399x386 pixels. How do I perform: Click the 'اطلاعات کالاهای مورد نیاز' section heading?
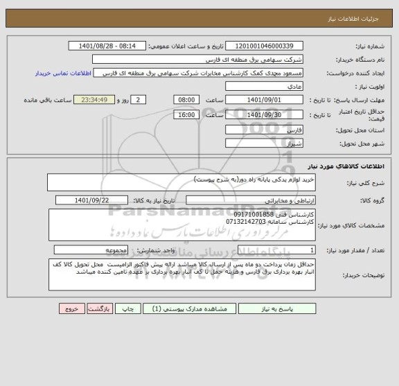click(346, 166)
